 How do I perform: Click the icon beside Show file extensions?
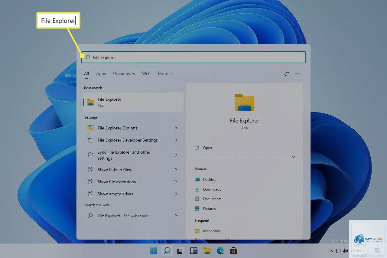click(90, 182)
